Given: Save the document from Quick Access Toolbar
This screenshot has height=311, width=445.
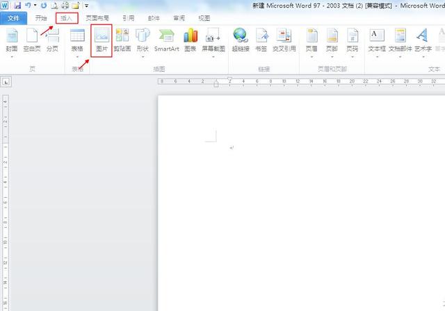Looking at the screenshot, I should click(x=17, y=6).
